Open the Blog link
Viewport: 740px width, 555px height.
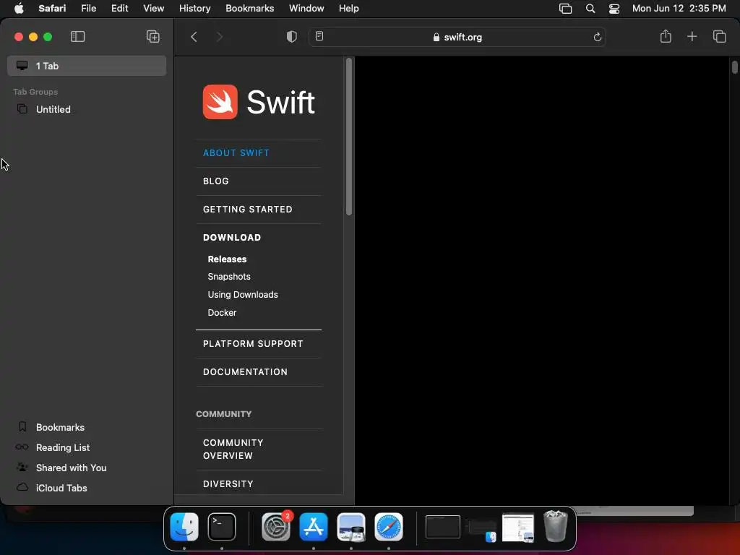[215, 181]
